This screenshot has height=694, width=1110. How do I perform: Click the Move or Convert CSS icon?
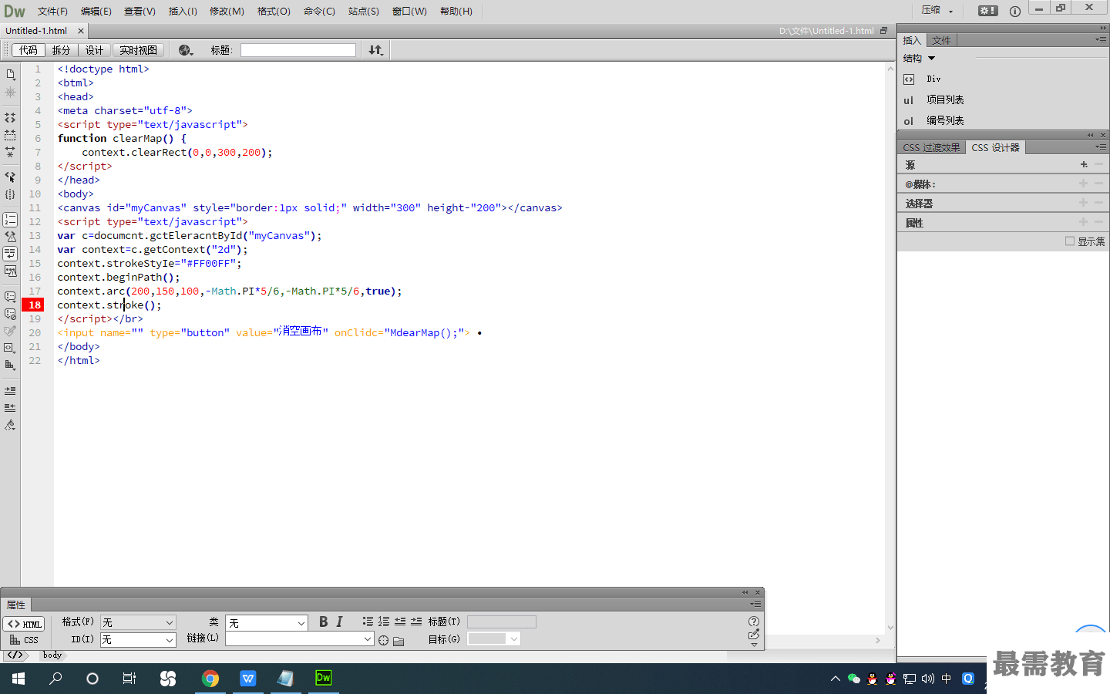[11, 365]
